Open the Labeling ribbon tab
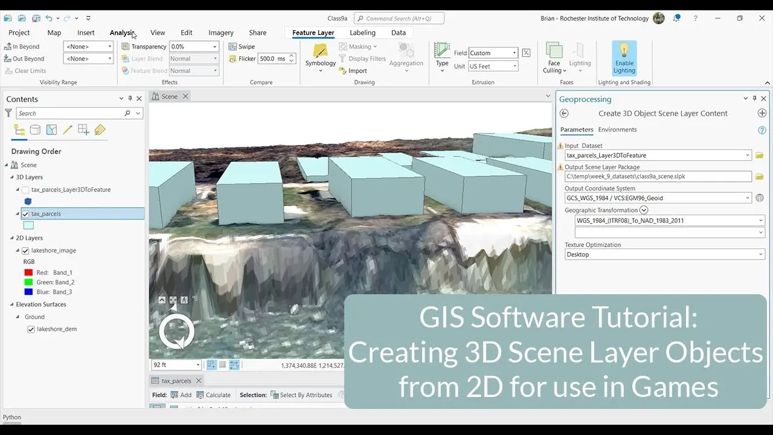 [362, 33]
